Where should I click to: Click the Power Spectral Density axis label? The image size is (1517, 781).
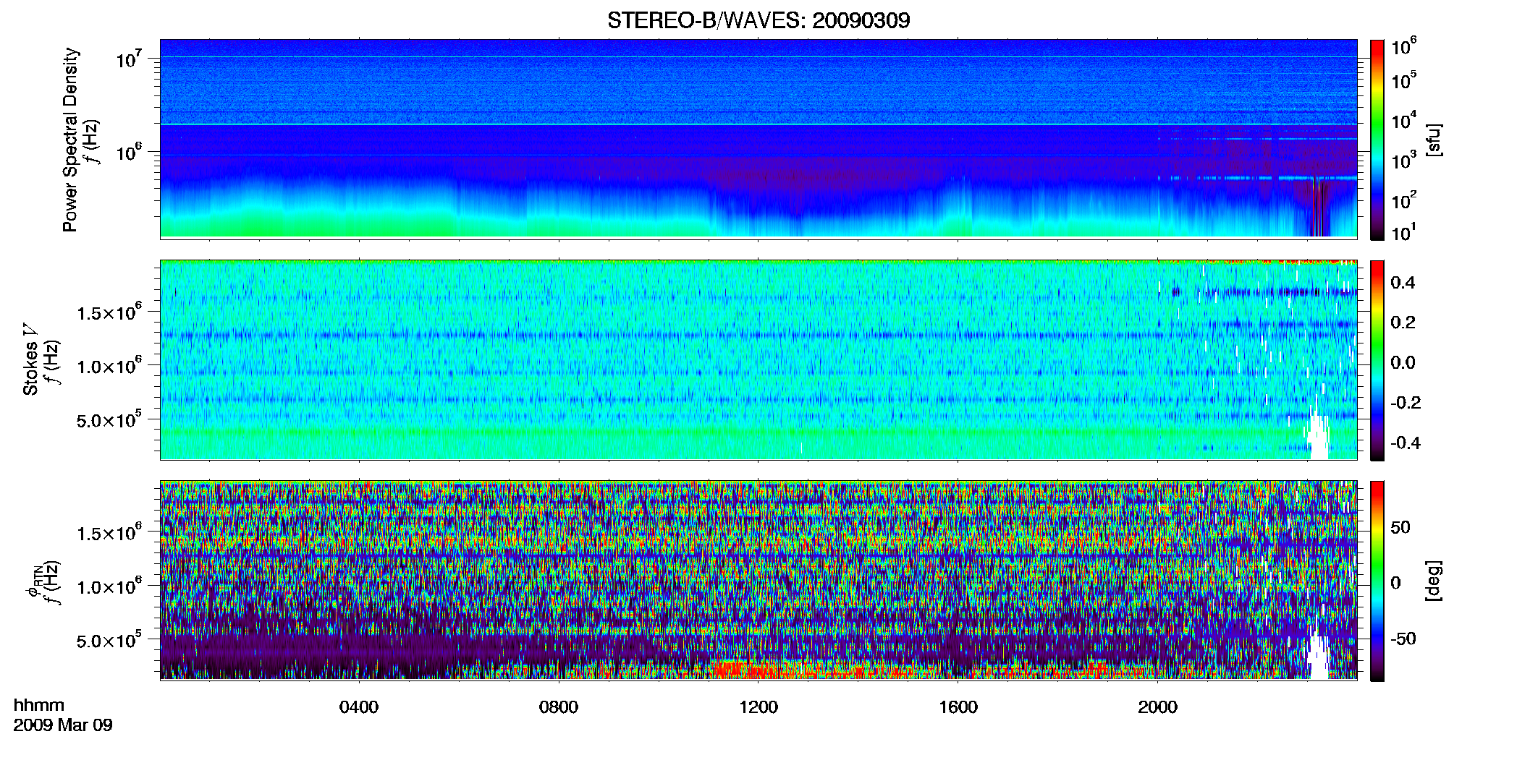[70, 140]
